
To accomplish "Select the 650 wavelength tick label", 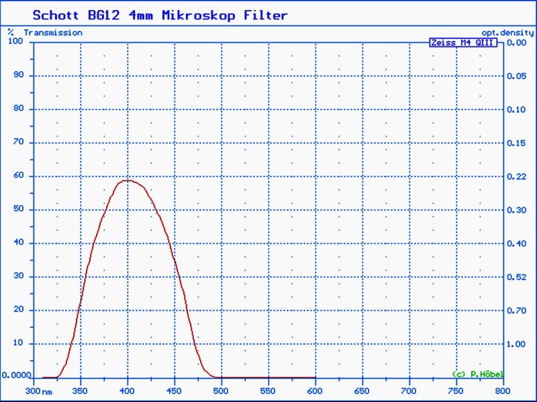I will pyautogui.click(x=362, y=390).
